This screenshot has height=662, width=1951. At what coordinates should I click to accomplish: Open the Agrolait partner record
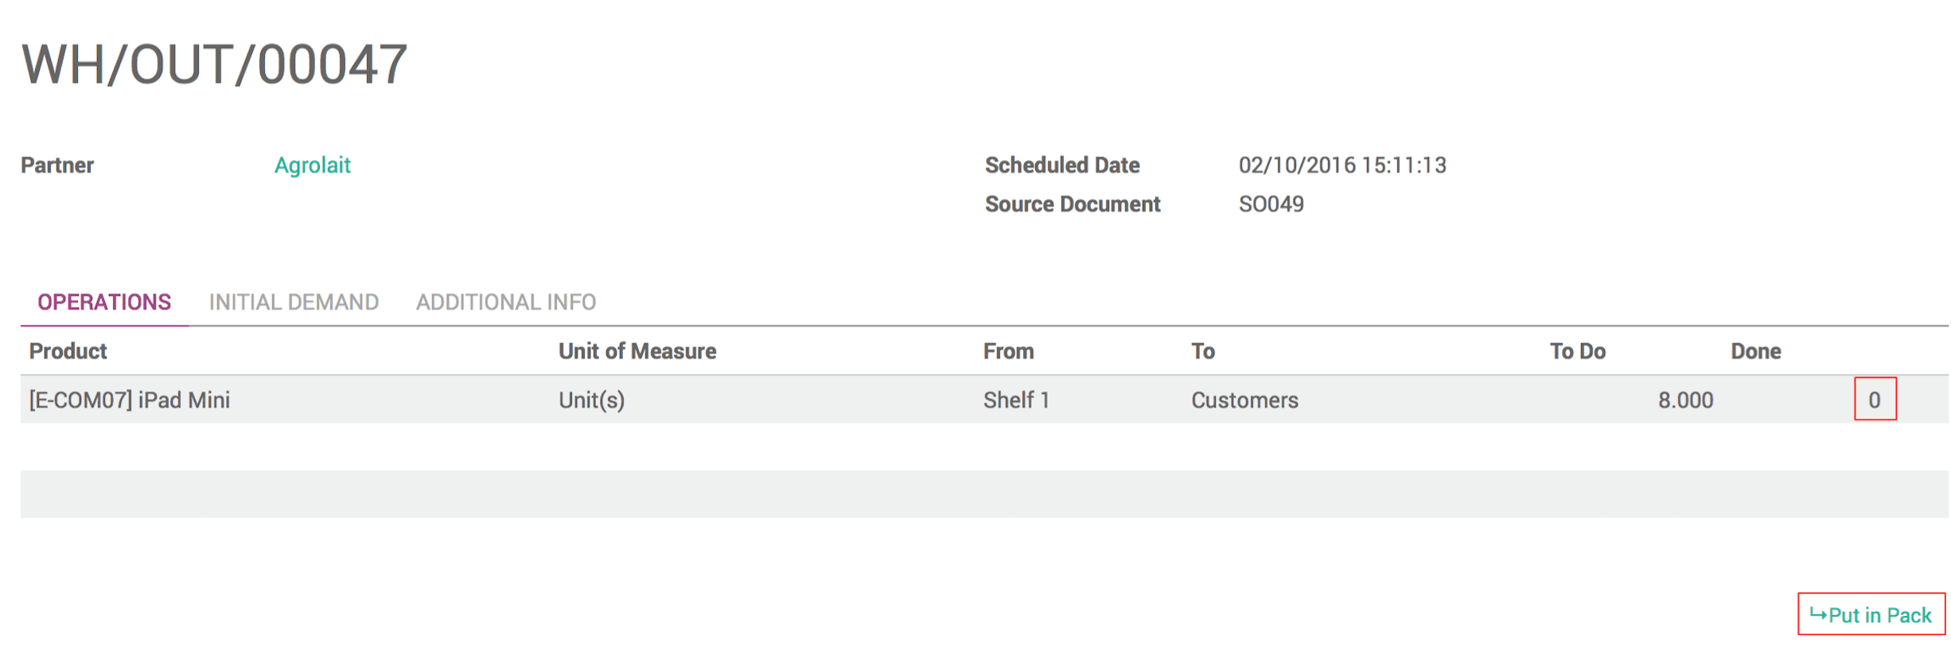pos(312,165)
